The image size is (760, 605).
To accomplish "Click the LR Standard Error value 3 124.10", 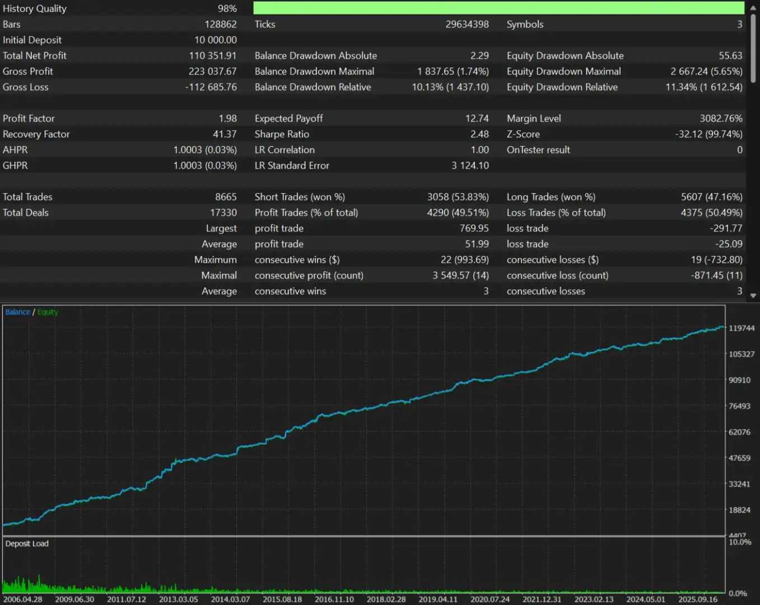I will [x=470, y=165].
